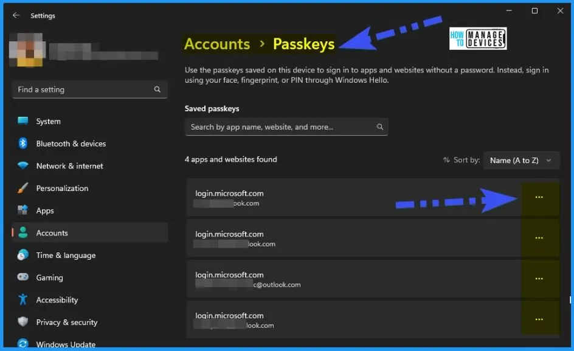Click the Accessibility figure icon
The height and width of the screenshot is (351, 574).
tap(22, 299)
